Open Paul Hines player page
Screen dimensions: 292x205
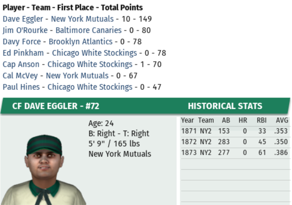click(21, 87)
